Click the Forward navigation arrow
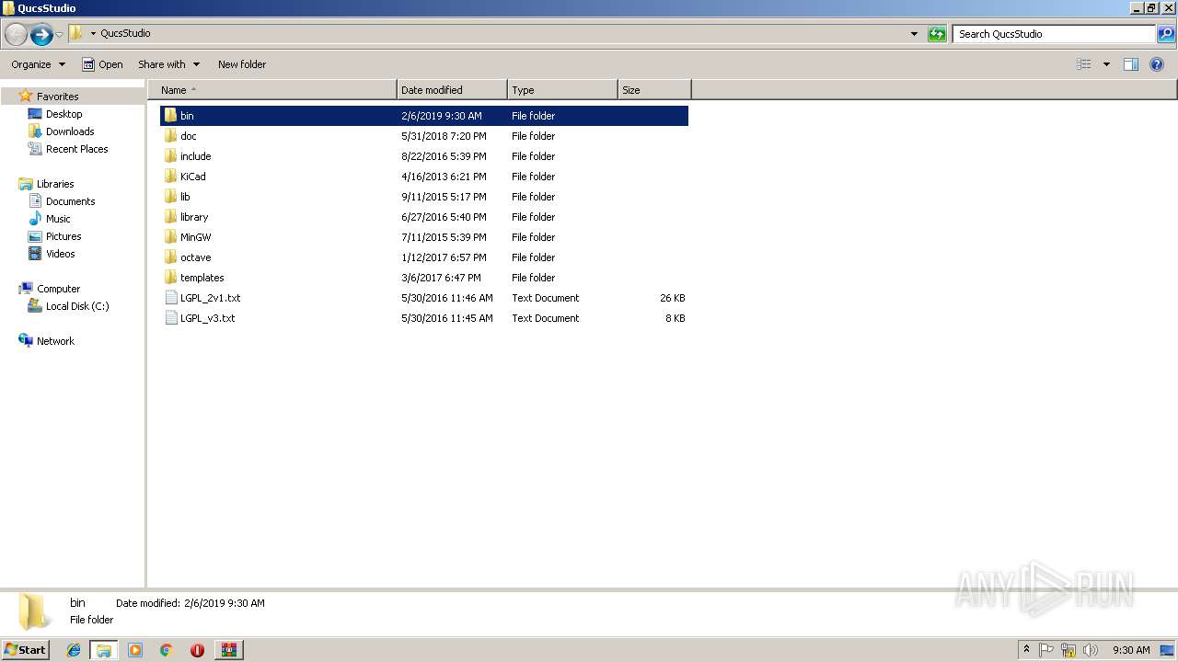 [41, 35]
